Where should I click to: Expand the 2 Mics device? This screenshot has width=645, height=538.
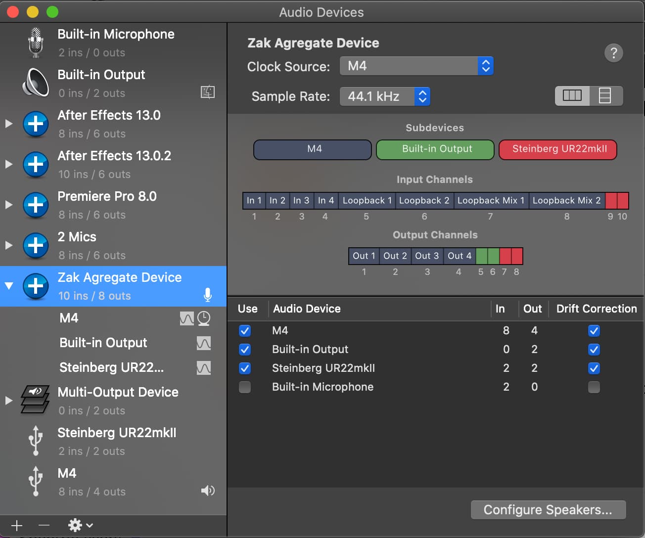click(9, 245)
